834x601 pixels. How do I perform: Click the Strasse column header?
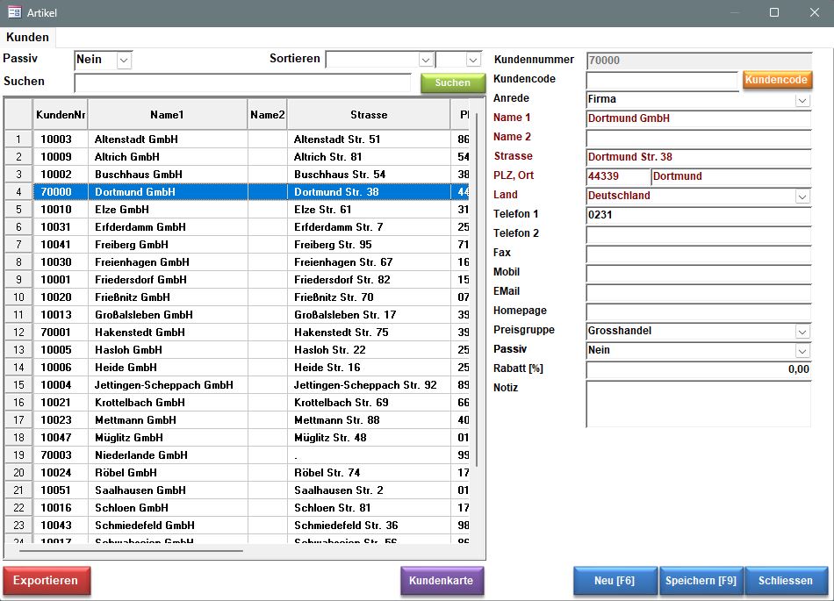368,114
